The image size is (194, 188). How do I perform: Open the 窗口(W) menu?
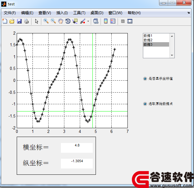(x=115, y=13)
